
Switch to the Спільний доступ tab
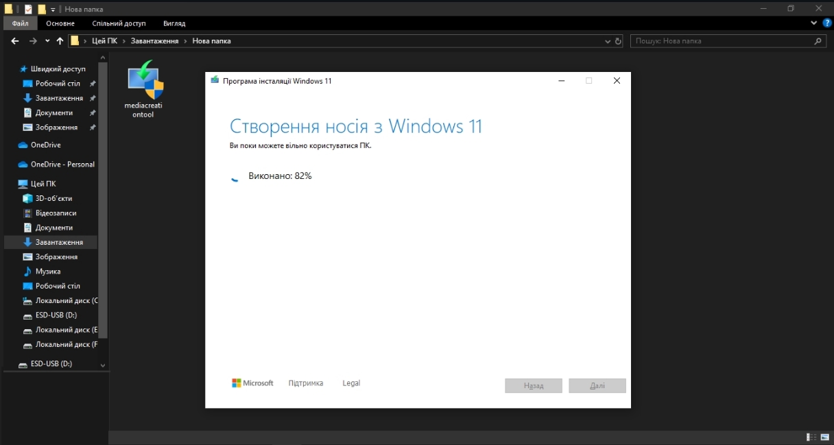pos(119,23)
